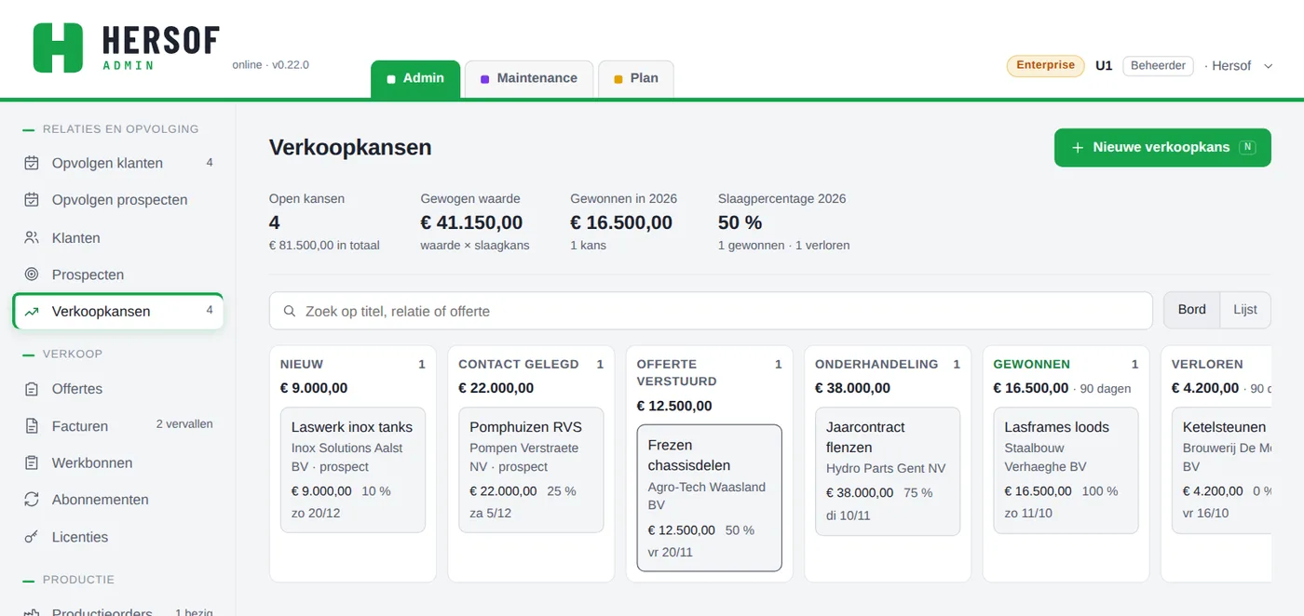1304x616 pixels.
Task: Click the Enterprise plan badge
Action: tap(1045, 66)
